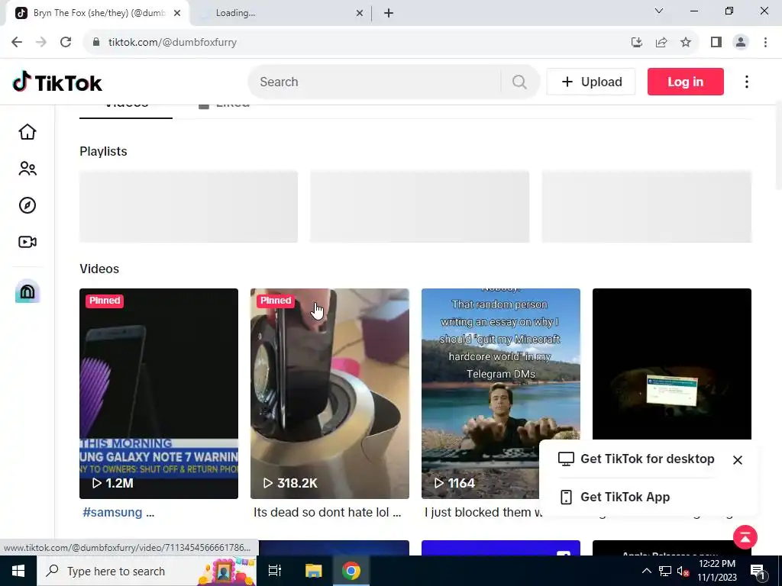
Task: Open File Explorer from taskbar
Action: coord(313,571)
